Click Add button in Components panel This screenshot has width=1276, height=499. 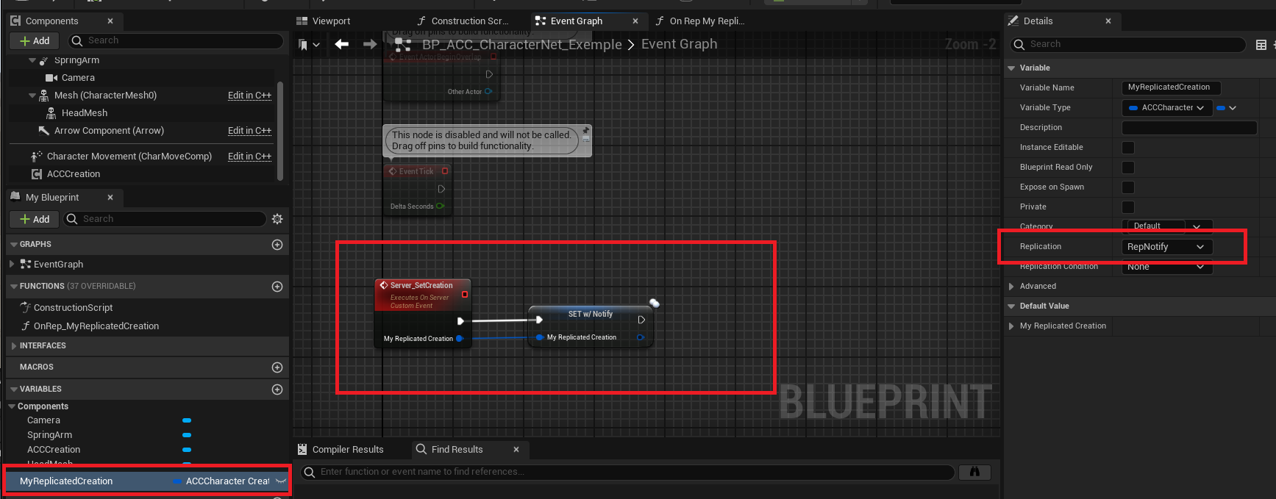(x=35, y=41)
